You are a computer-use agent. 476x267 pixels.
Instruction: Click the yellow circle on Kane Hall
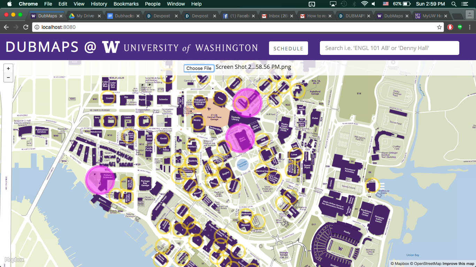220,98
